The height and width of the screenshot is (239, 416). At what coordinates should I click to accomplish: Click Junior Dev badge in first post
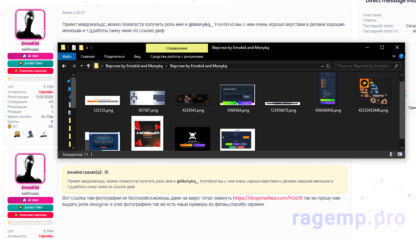click(x=30, y=63)
